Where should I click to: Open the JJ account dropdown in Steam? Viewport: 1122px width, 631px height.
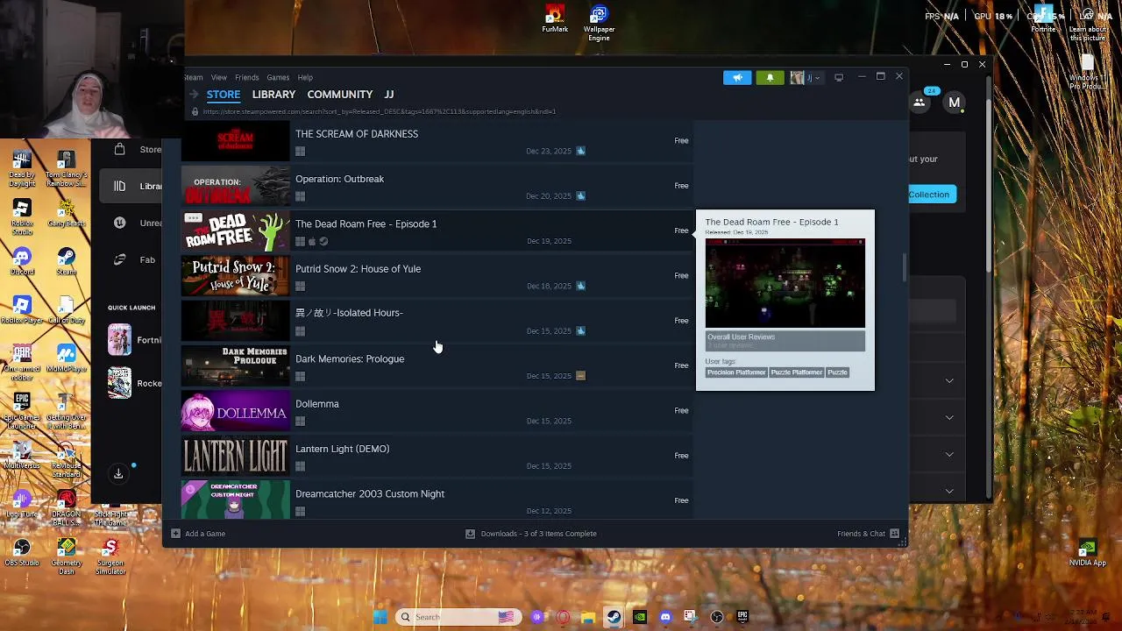coord(806,78)
